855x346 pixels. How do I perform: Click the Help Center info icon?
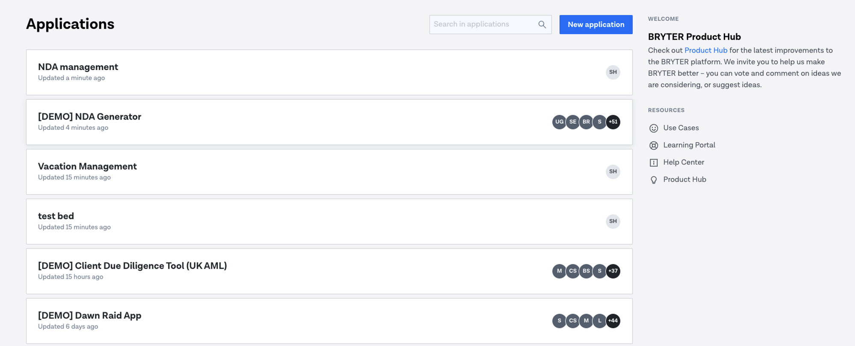pyautogui.click(x=653, y=163)
